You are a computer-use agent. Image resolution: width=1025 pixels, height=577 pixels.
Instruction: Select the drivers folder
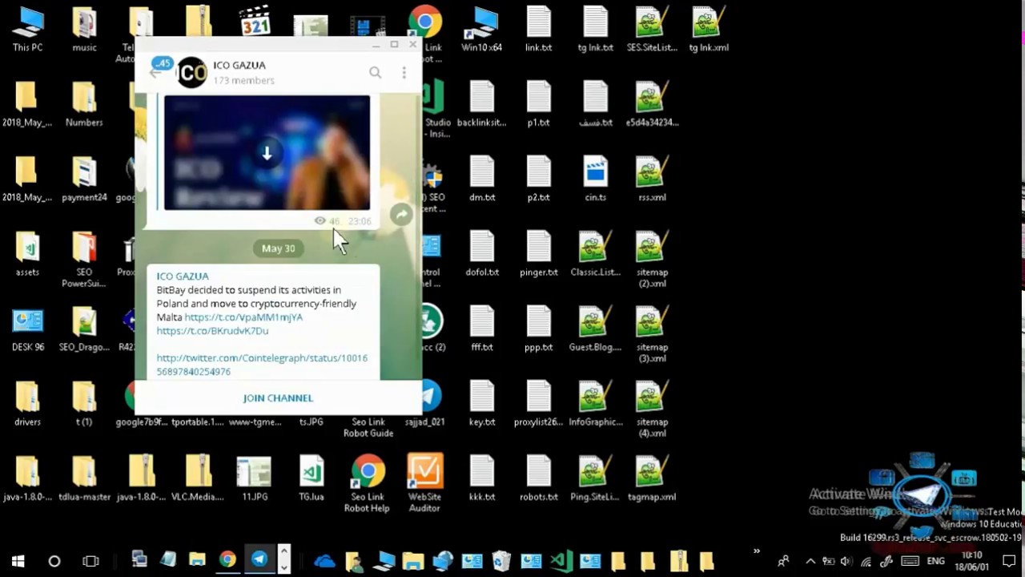pyautogui.click(x=27, y=405)
